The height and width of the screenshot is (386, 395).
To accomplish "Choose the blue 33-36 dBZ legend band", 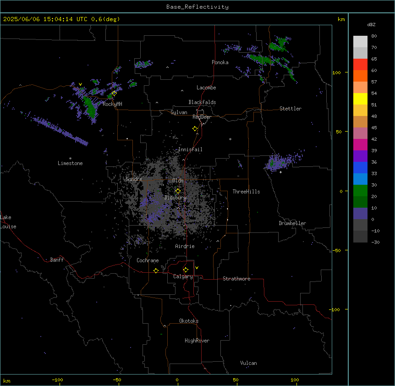I will click(x=360, y=167).
